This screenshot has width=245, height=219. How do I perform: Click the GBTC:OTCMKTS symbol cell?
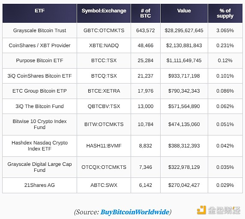(x=104, y=30)
